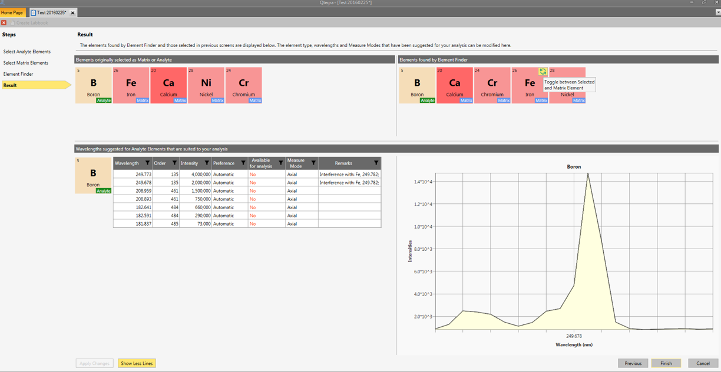Click the Measure Mode column filter icon
The image size is (721, 372).
click(313, 163)
